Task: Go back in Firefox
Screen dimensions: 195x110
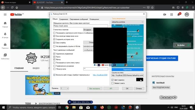Action: click(x=3, y=7)
